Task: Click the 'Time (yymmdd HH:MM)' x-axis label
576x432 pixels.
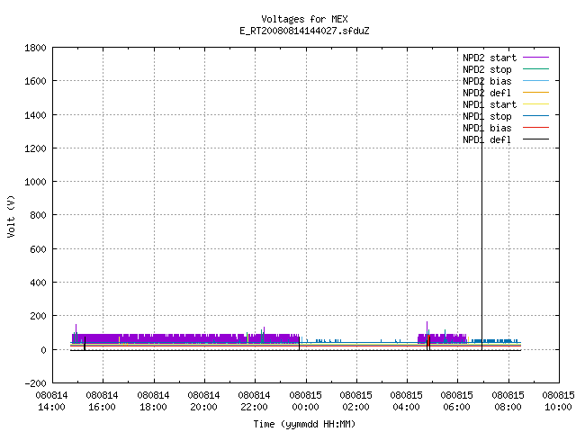Action: click(x=304, y=424)
